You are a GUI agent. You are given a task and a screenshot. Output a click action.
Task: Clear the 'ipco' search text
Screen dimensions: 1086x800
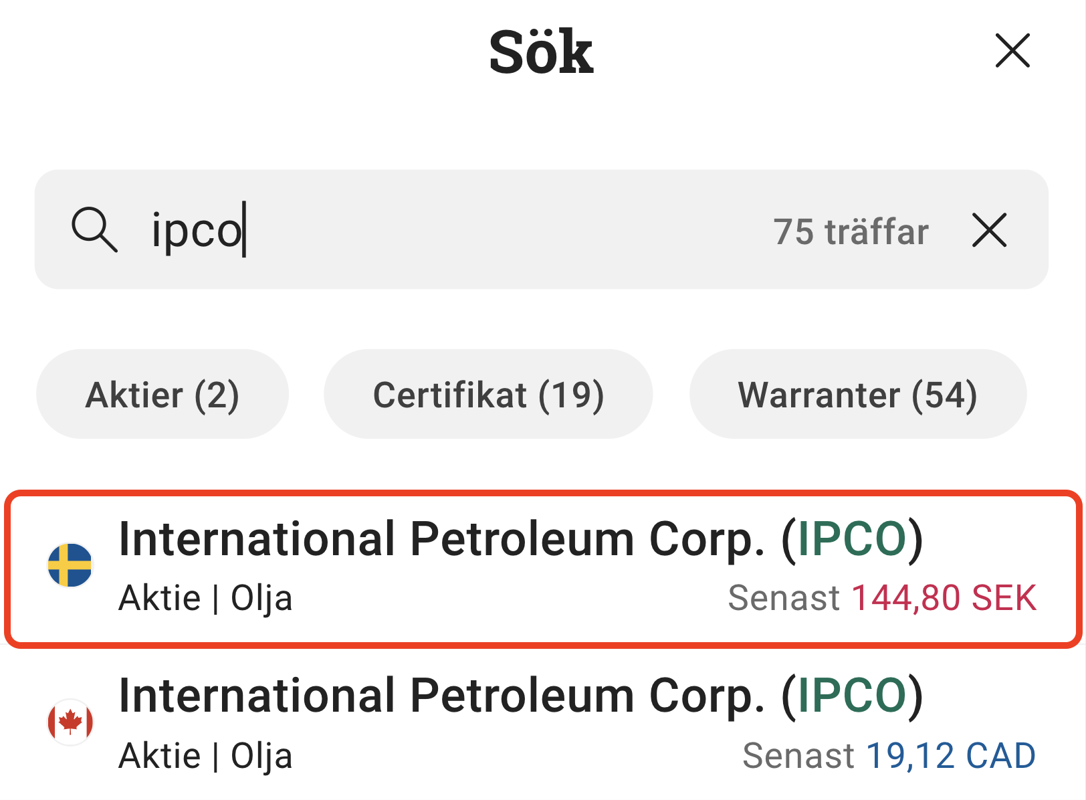[989, 230]
